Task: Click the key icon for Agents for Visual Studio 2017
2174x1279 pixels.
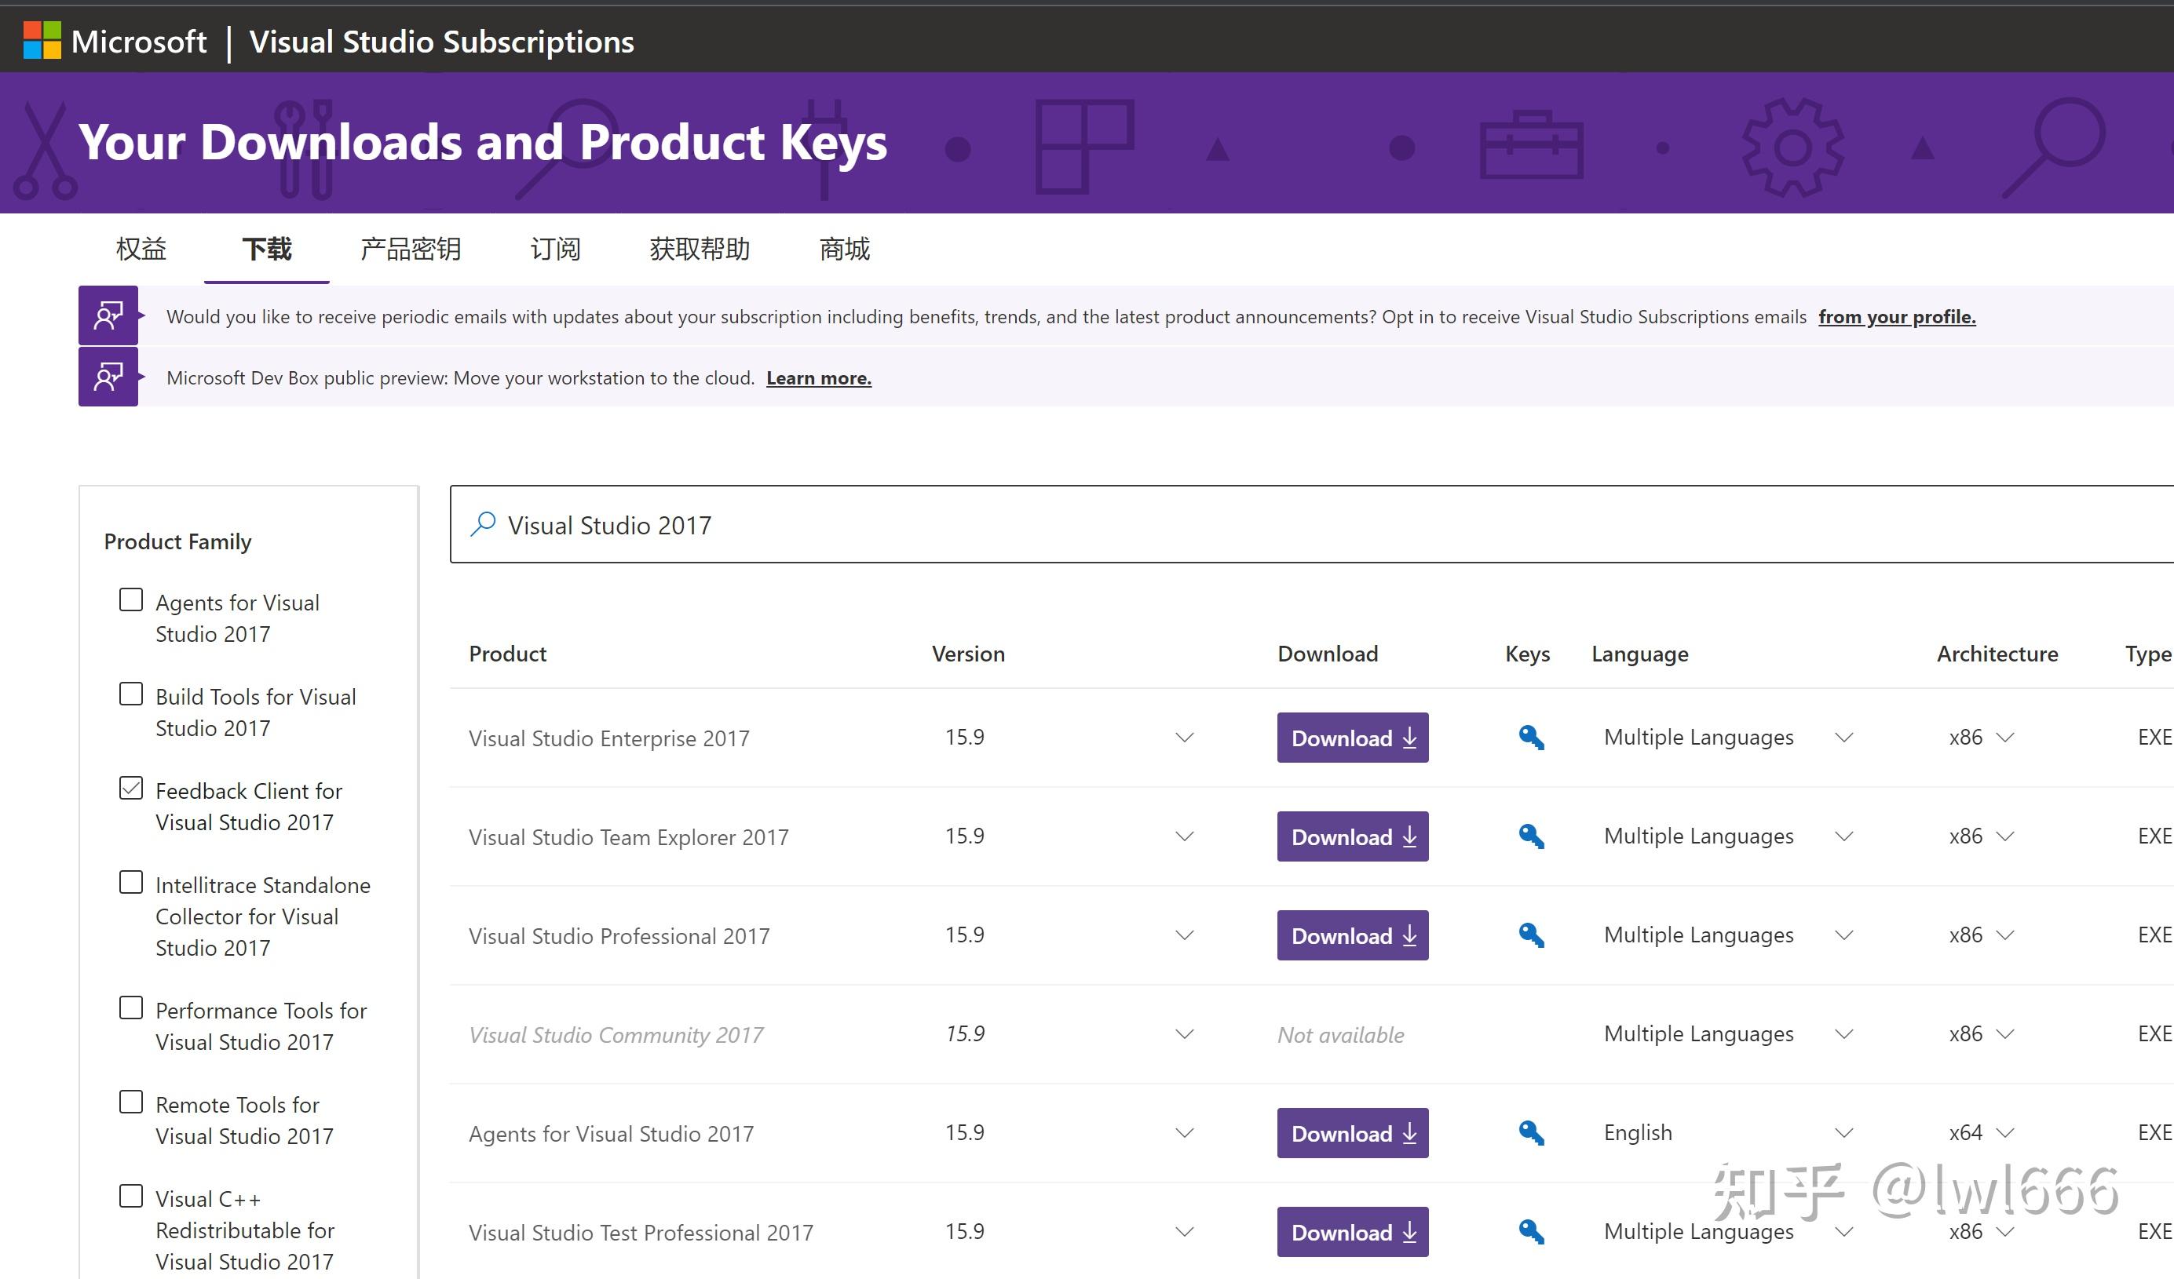Action: pos(1530,1132)
